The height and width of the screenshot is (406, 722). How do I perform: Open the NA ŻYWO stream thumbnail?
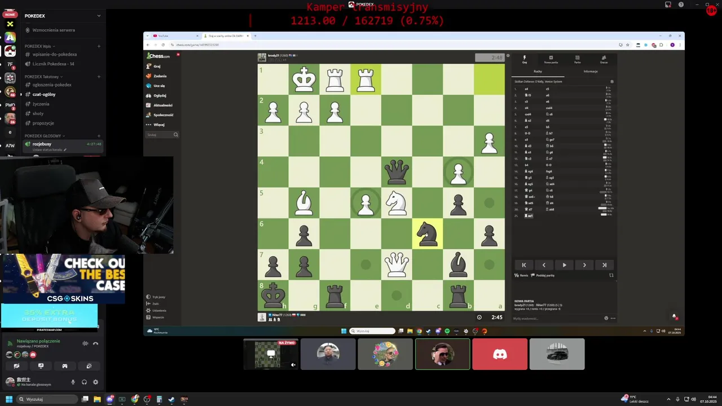pyautogui.click(x=271, y=354)
